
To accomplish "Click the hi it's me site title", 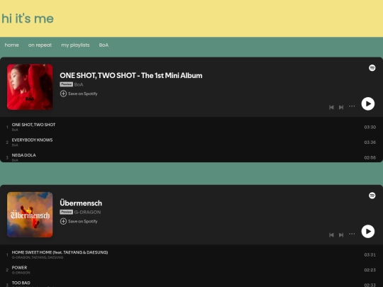I will (28, 18).
